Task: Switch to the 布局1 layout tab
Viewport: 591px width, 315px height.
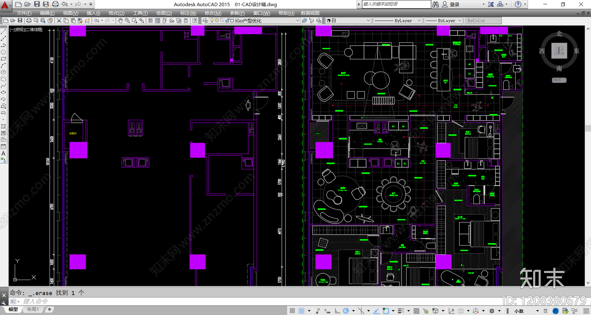Action: [x=33, y=309]
